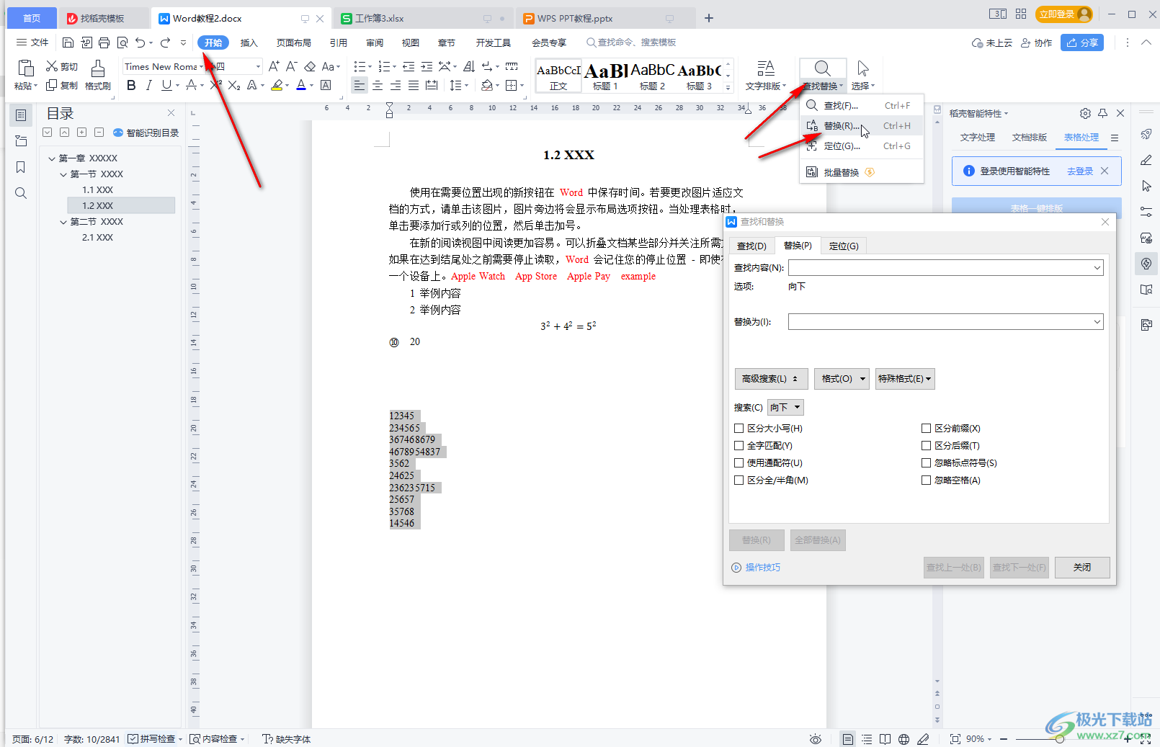Collapse the 第一章 XXXXX outline node
Screen dimensions: 1160x747
pos(52,158)
